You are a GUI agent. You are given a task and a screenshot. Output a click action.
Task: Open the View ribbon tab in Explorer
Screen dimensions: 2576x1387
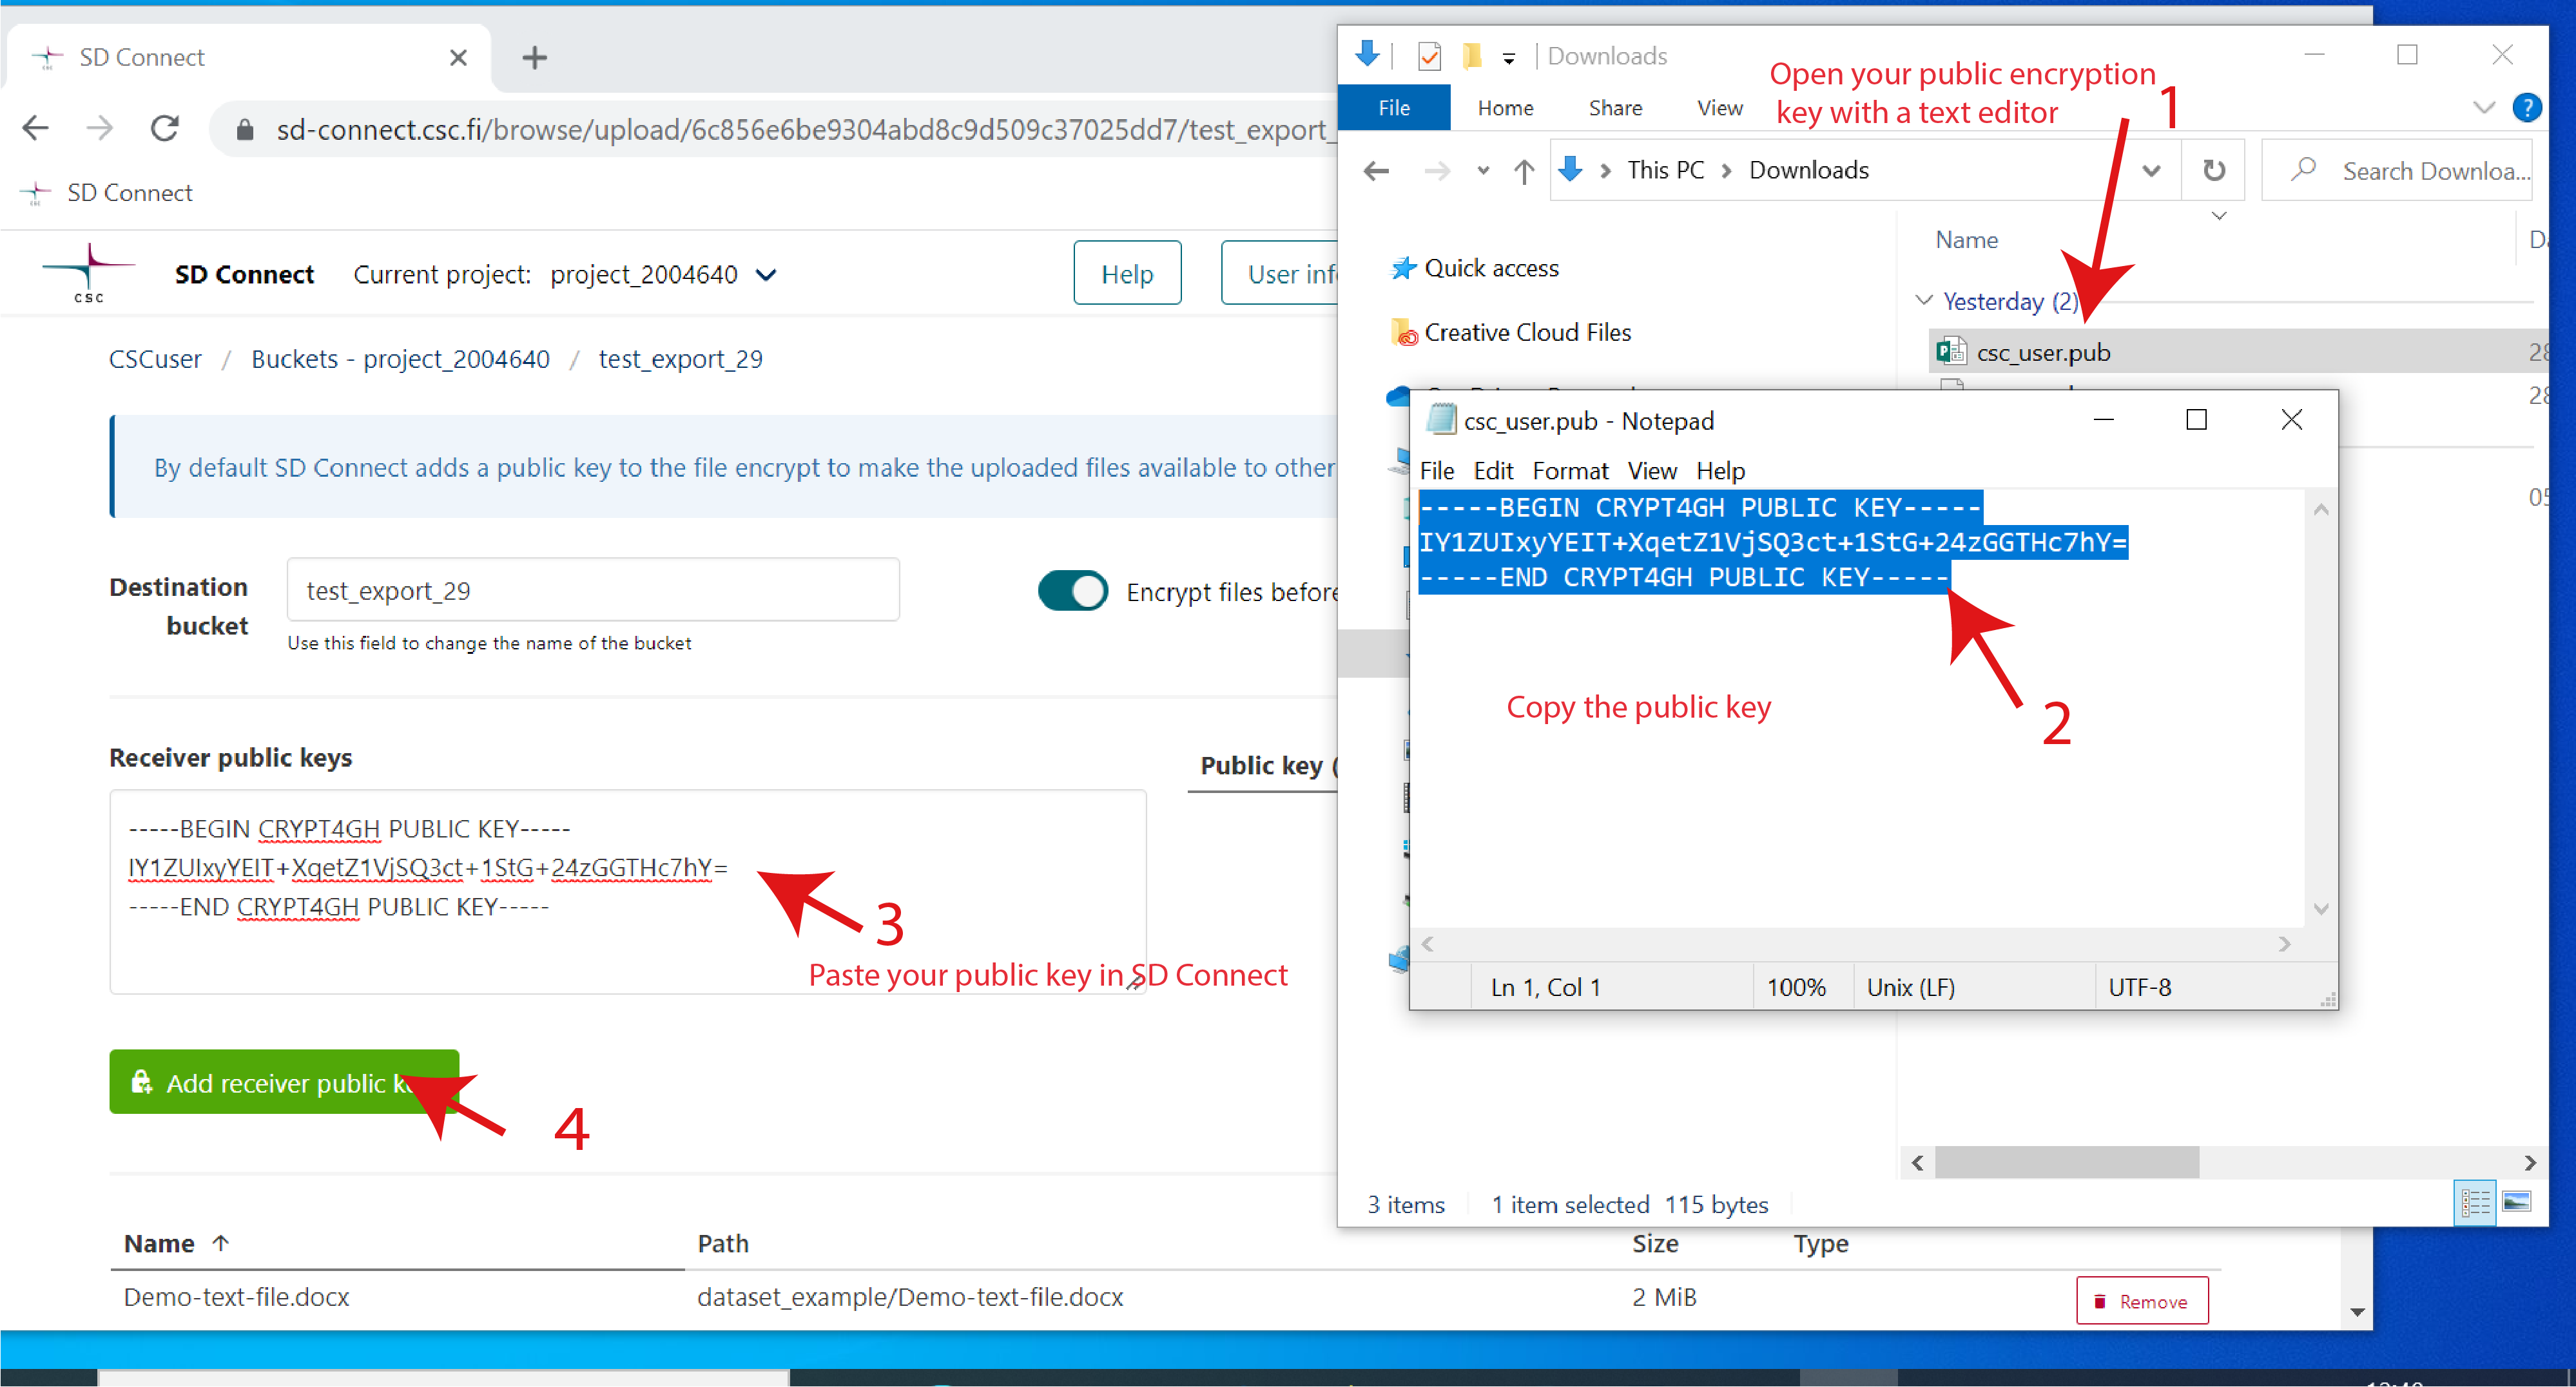pyautogui.click(x=1719, y=108)
